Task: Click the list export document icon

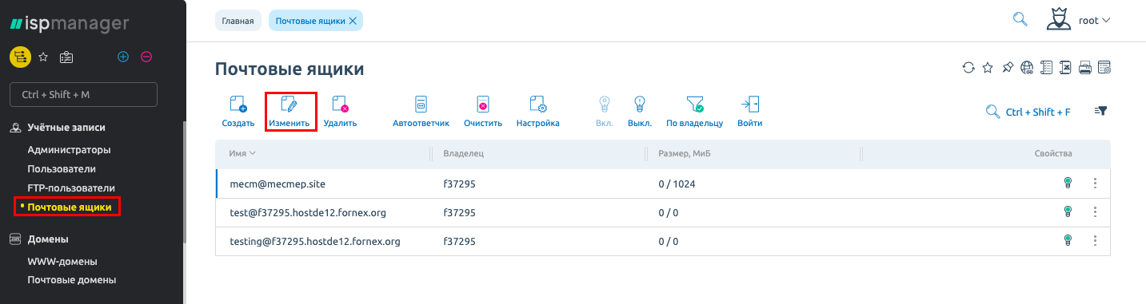Action: [1046, 68]
